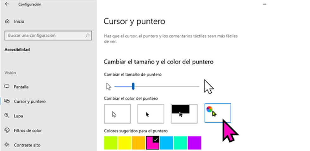The width and height of the screenshot is (310, 151).
Task: Click the Contraste alto sun icon
Action: click(7, 145)
